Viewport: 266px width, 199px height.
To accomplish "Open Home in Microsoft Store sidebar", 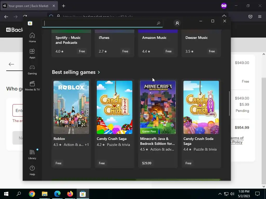I will click(32, 38).
